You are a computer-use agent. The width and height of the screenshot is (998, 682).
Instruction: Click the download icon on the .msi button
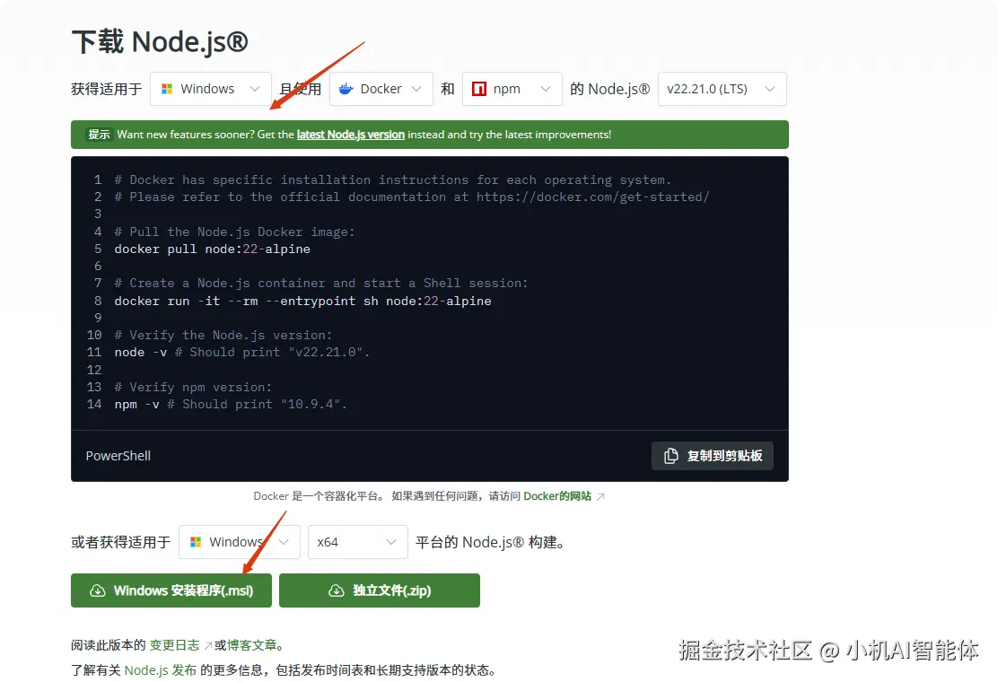tap(98, 590)
